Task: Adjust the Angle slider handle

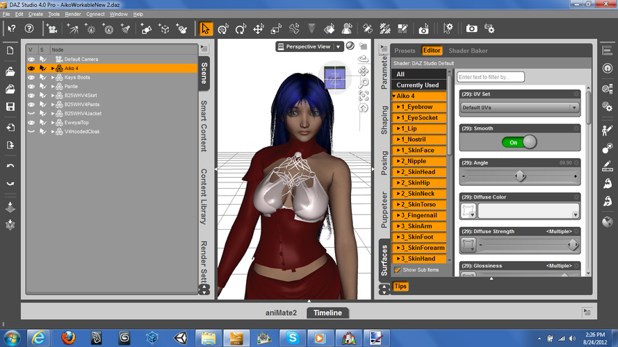Action: point(520,176)
